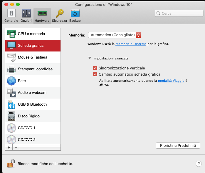The height and width of the screenshot is (173, 205).
Task: Click the CD/DVD 2 disc icon
Action: click(11, 139)
